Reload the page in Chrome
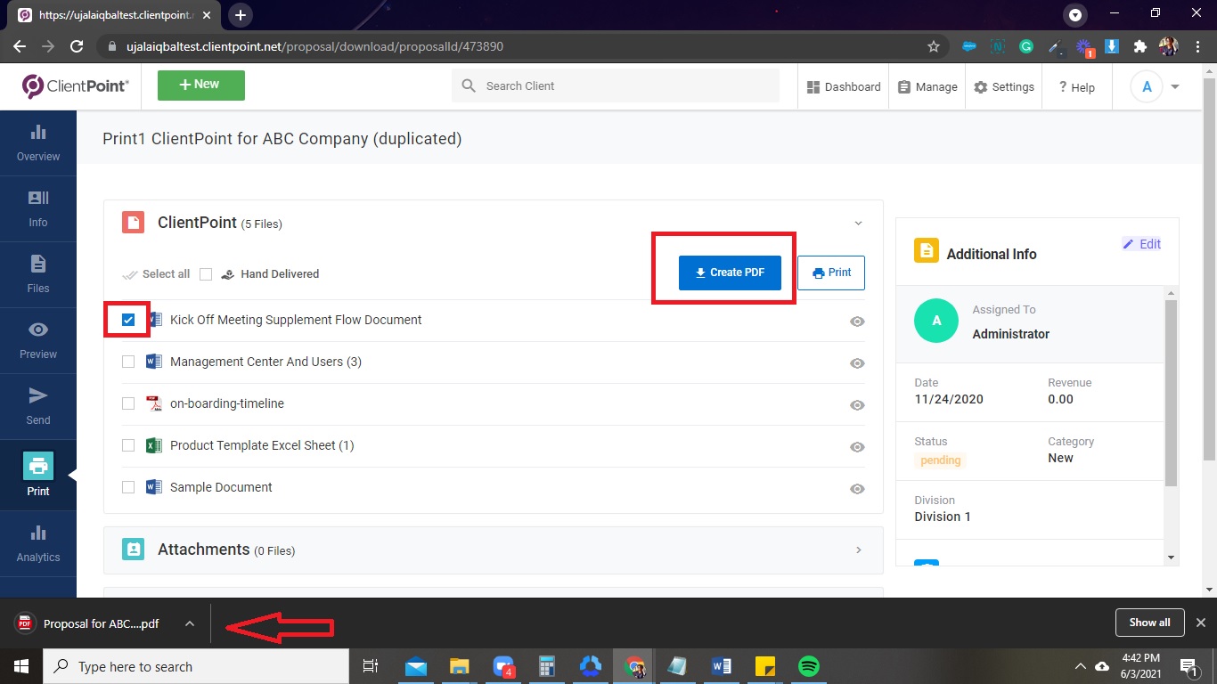Screen dimensions: 1217x684 click(78, 46)
